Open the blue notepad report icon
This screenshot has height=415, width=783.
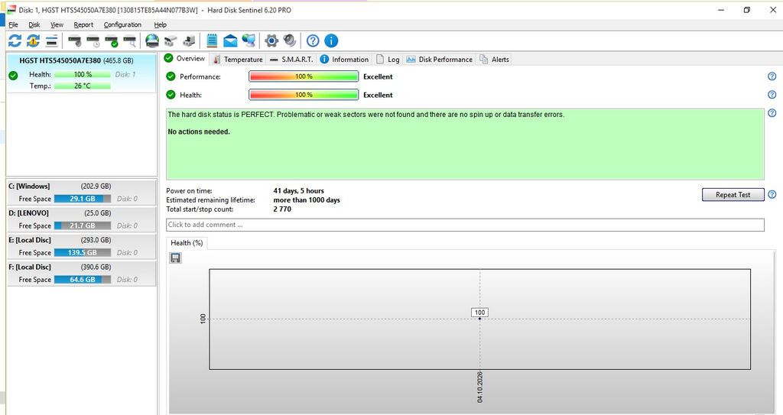tap(212, 41)
